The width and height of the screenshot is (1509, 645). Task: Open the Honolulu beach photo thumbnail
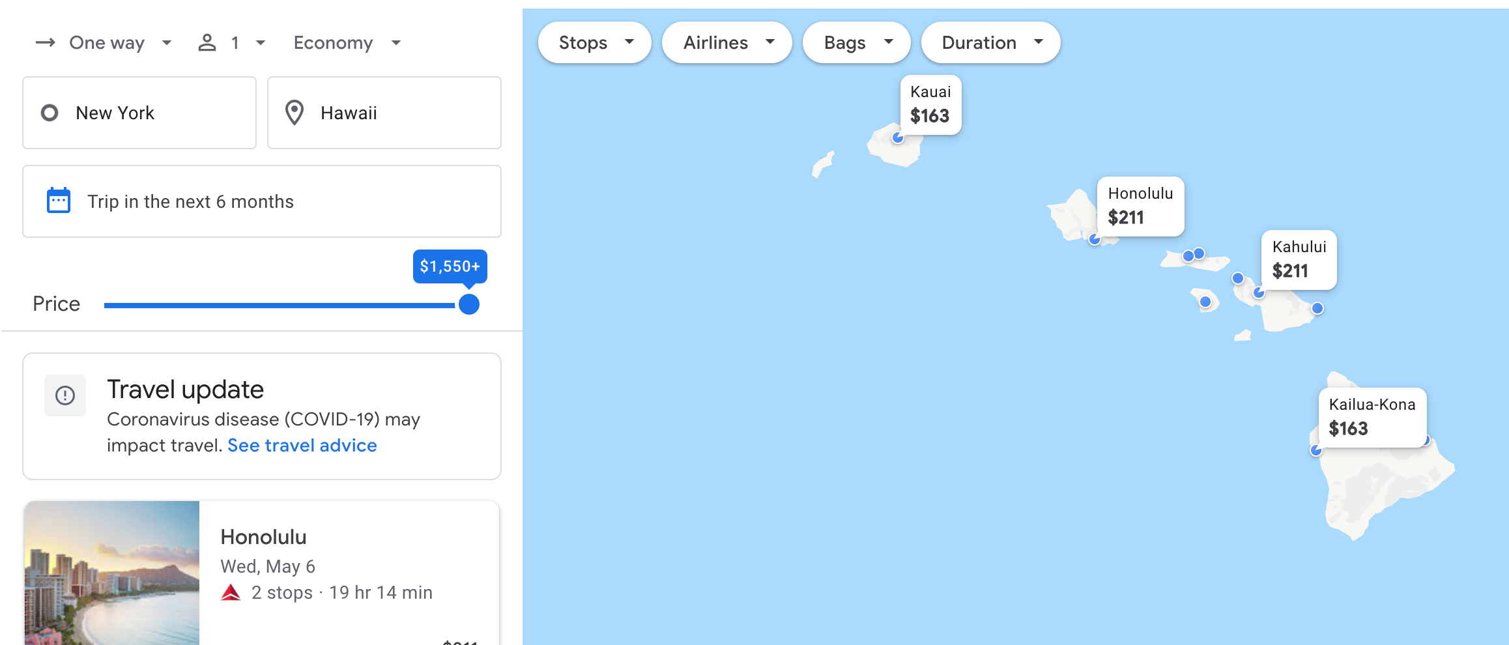coord(112,573)
